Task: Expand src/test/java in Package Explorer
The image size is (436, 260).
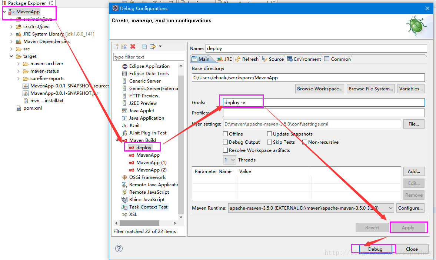Action: [11, 27]
